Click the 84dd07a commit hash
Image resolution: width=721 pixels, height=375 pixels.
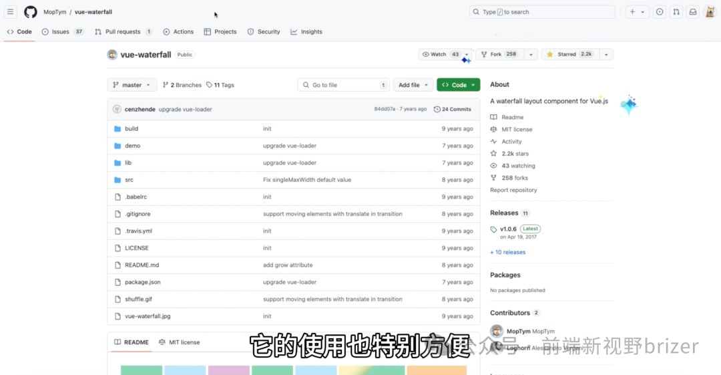385,109
